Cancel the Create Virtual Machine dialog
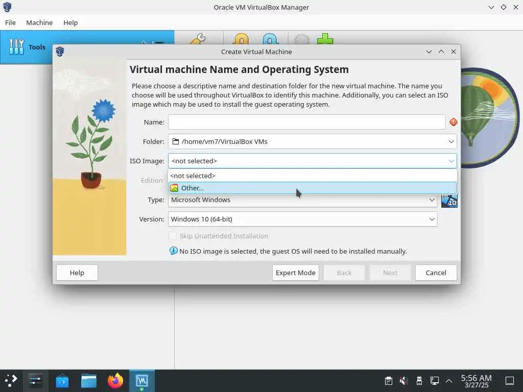 [x=436, y=273]
